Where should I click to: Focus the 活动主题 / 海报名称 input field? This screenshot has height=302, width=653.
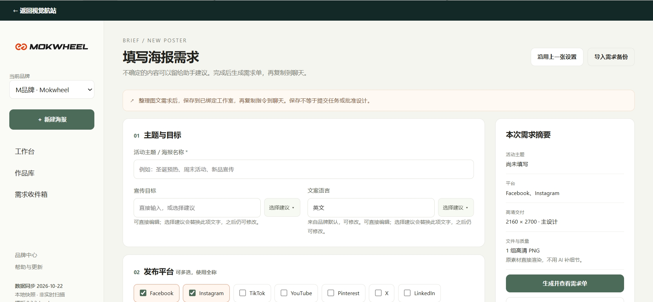[303, 169]
